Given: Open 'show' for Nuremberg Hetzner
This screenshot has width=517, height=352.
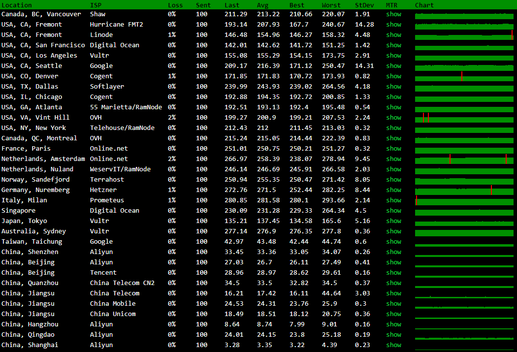Looking at the screenshot, I should point(394,190).
